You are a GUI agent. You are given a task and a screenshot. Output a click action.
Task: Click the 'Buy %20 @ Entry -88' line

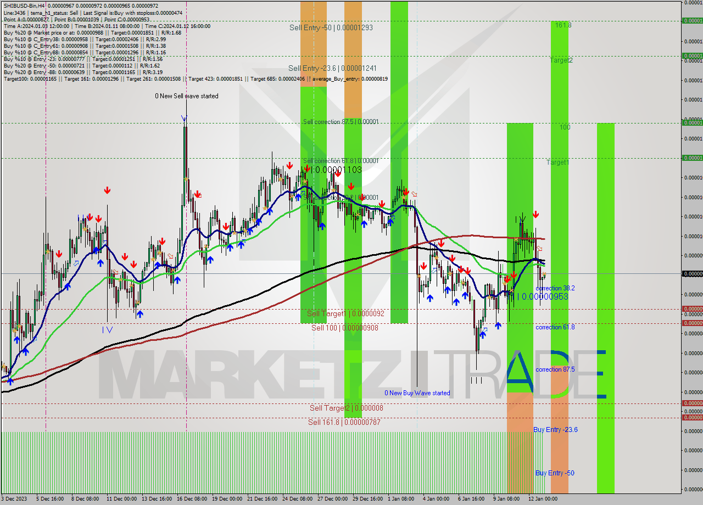pyautogui.click(x=83, y=72)
